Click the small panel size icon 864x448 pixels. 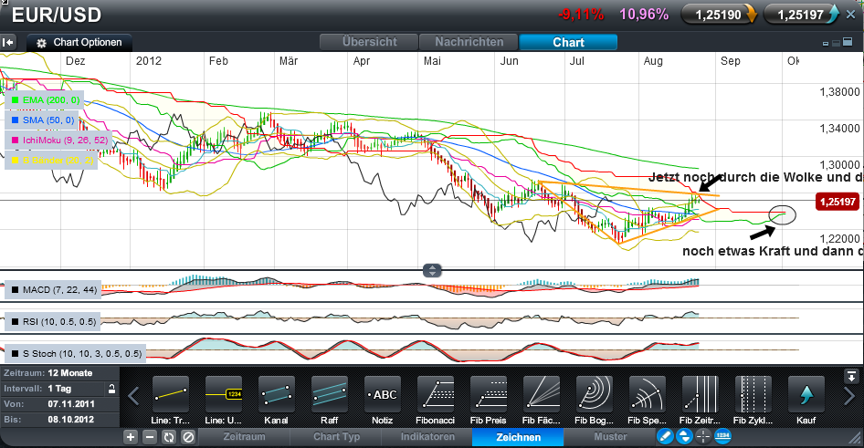(x=826, y=44)
